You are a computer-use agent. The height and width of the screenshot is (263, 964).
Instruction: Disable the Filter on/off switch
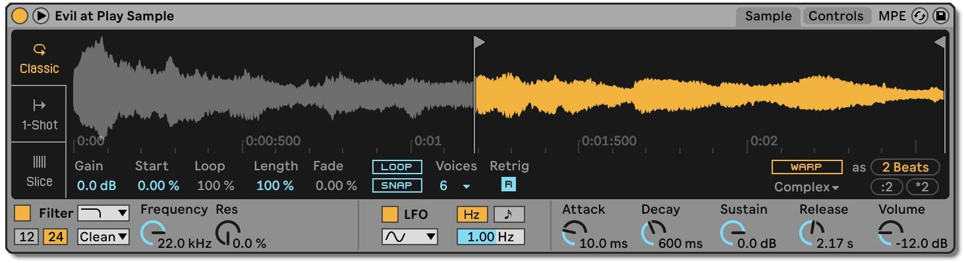pyautogui.click(x=22, y=214)
